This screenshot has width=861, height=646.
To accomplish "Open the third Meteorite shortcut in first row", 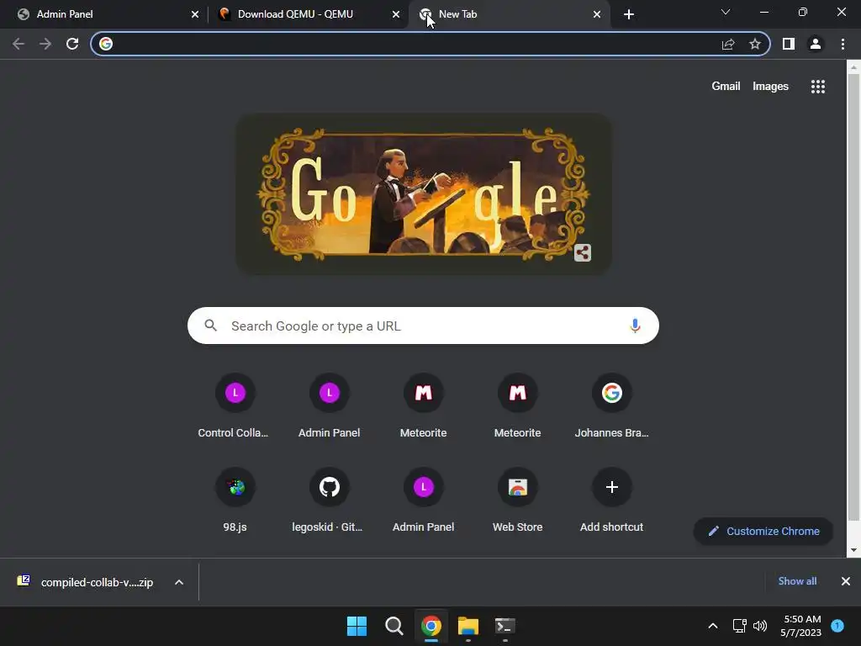I will tap(424, 406).
